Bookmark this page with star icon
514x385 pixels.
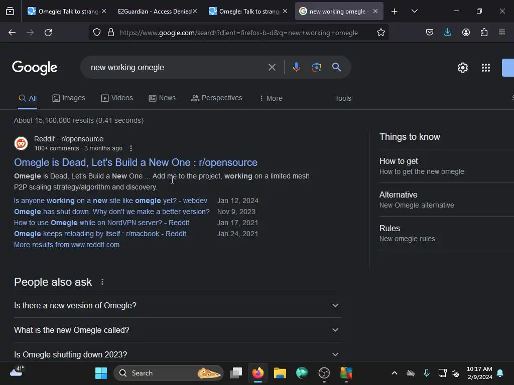tap(380, 33)
